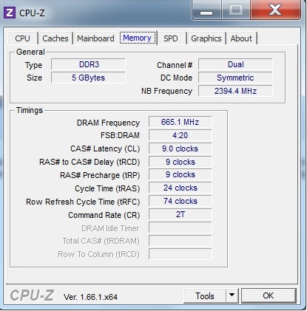Select the memory Type DDR3 field
The image size is (307, 311).
(x=88, y=64)
